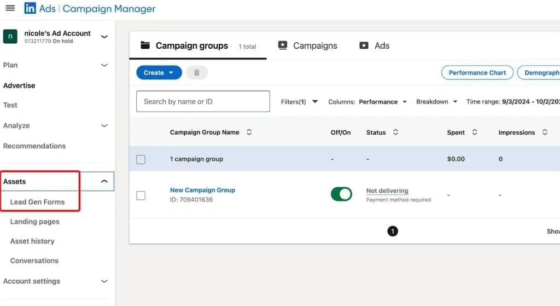The image size is (560, 306).
Task: Select the New Campaign Group checkbox
Action: (x=141, y=195)
